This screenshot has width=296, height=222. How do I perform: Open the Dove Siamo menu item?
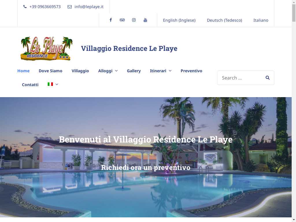(50, 71)
